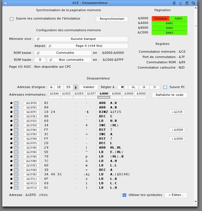This screenshot has height=211, width=202.
Task: Click the origin address lock icon next to E0
Action: pos(76,87)
